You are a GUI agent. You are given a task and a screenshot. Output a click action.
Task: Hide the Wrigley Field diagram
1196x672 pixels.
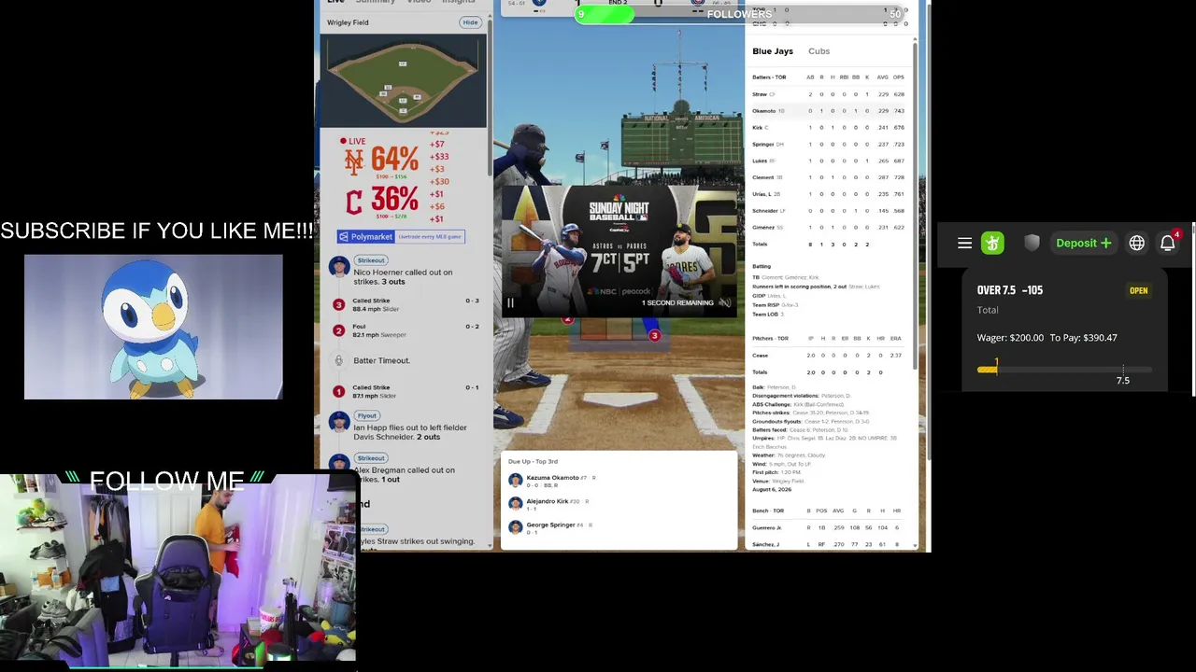pyautogui.click(x=470, y=22)
